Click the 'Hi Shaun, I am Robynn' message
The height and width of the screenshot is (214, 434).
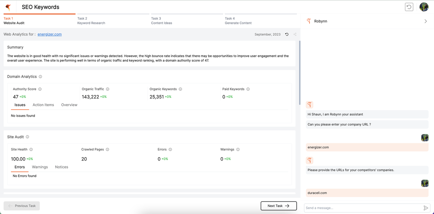pyautogui.click(x=367, y=114)
